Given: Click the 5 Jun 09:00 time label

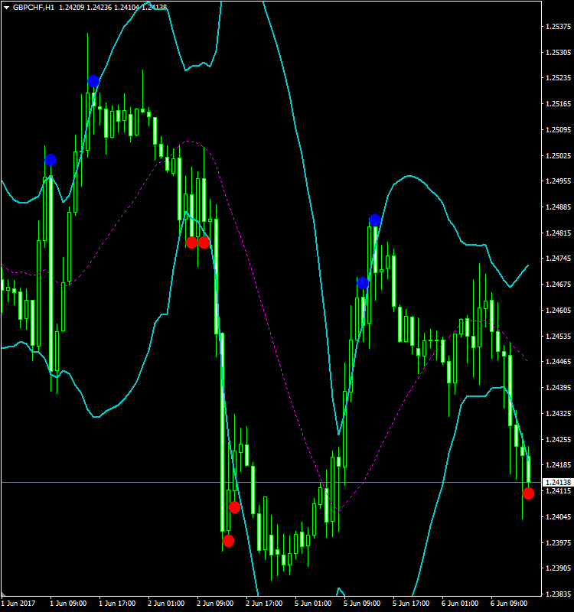Looking at the screenshot, I should [362, 604].
